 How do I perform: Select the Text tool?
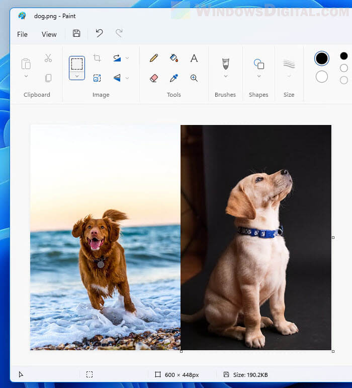(194, 58)
